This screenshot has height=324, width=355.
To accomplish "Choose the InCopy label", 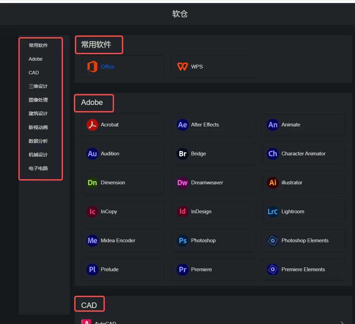I will click(x=109, y=212).
